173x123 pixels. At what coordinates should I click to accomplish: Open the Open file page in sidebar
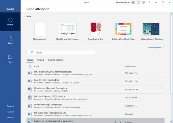(10, 59)
